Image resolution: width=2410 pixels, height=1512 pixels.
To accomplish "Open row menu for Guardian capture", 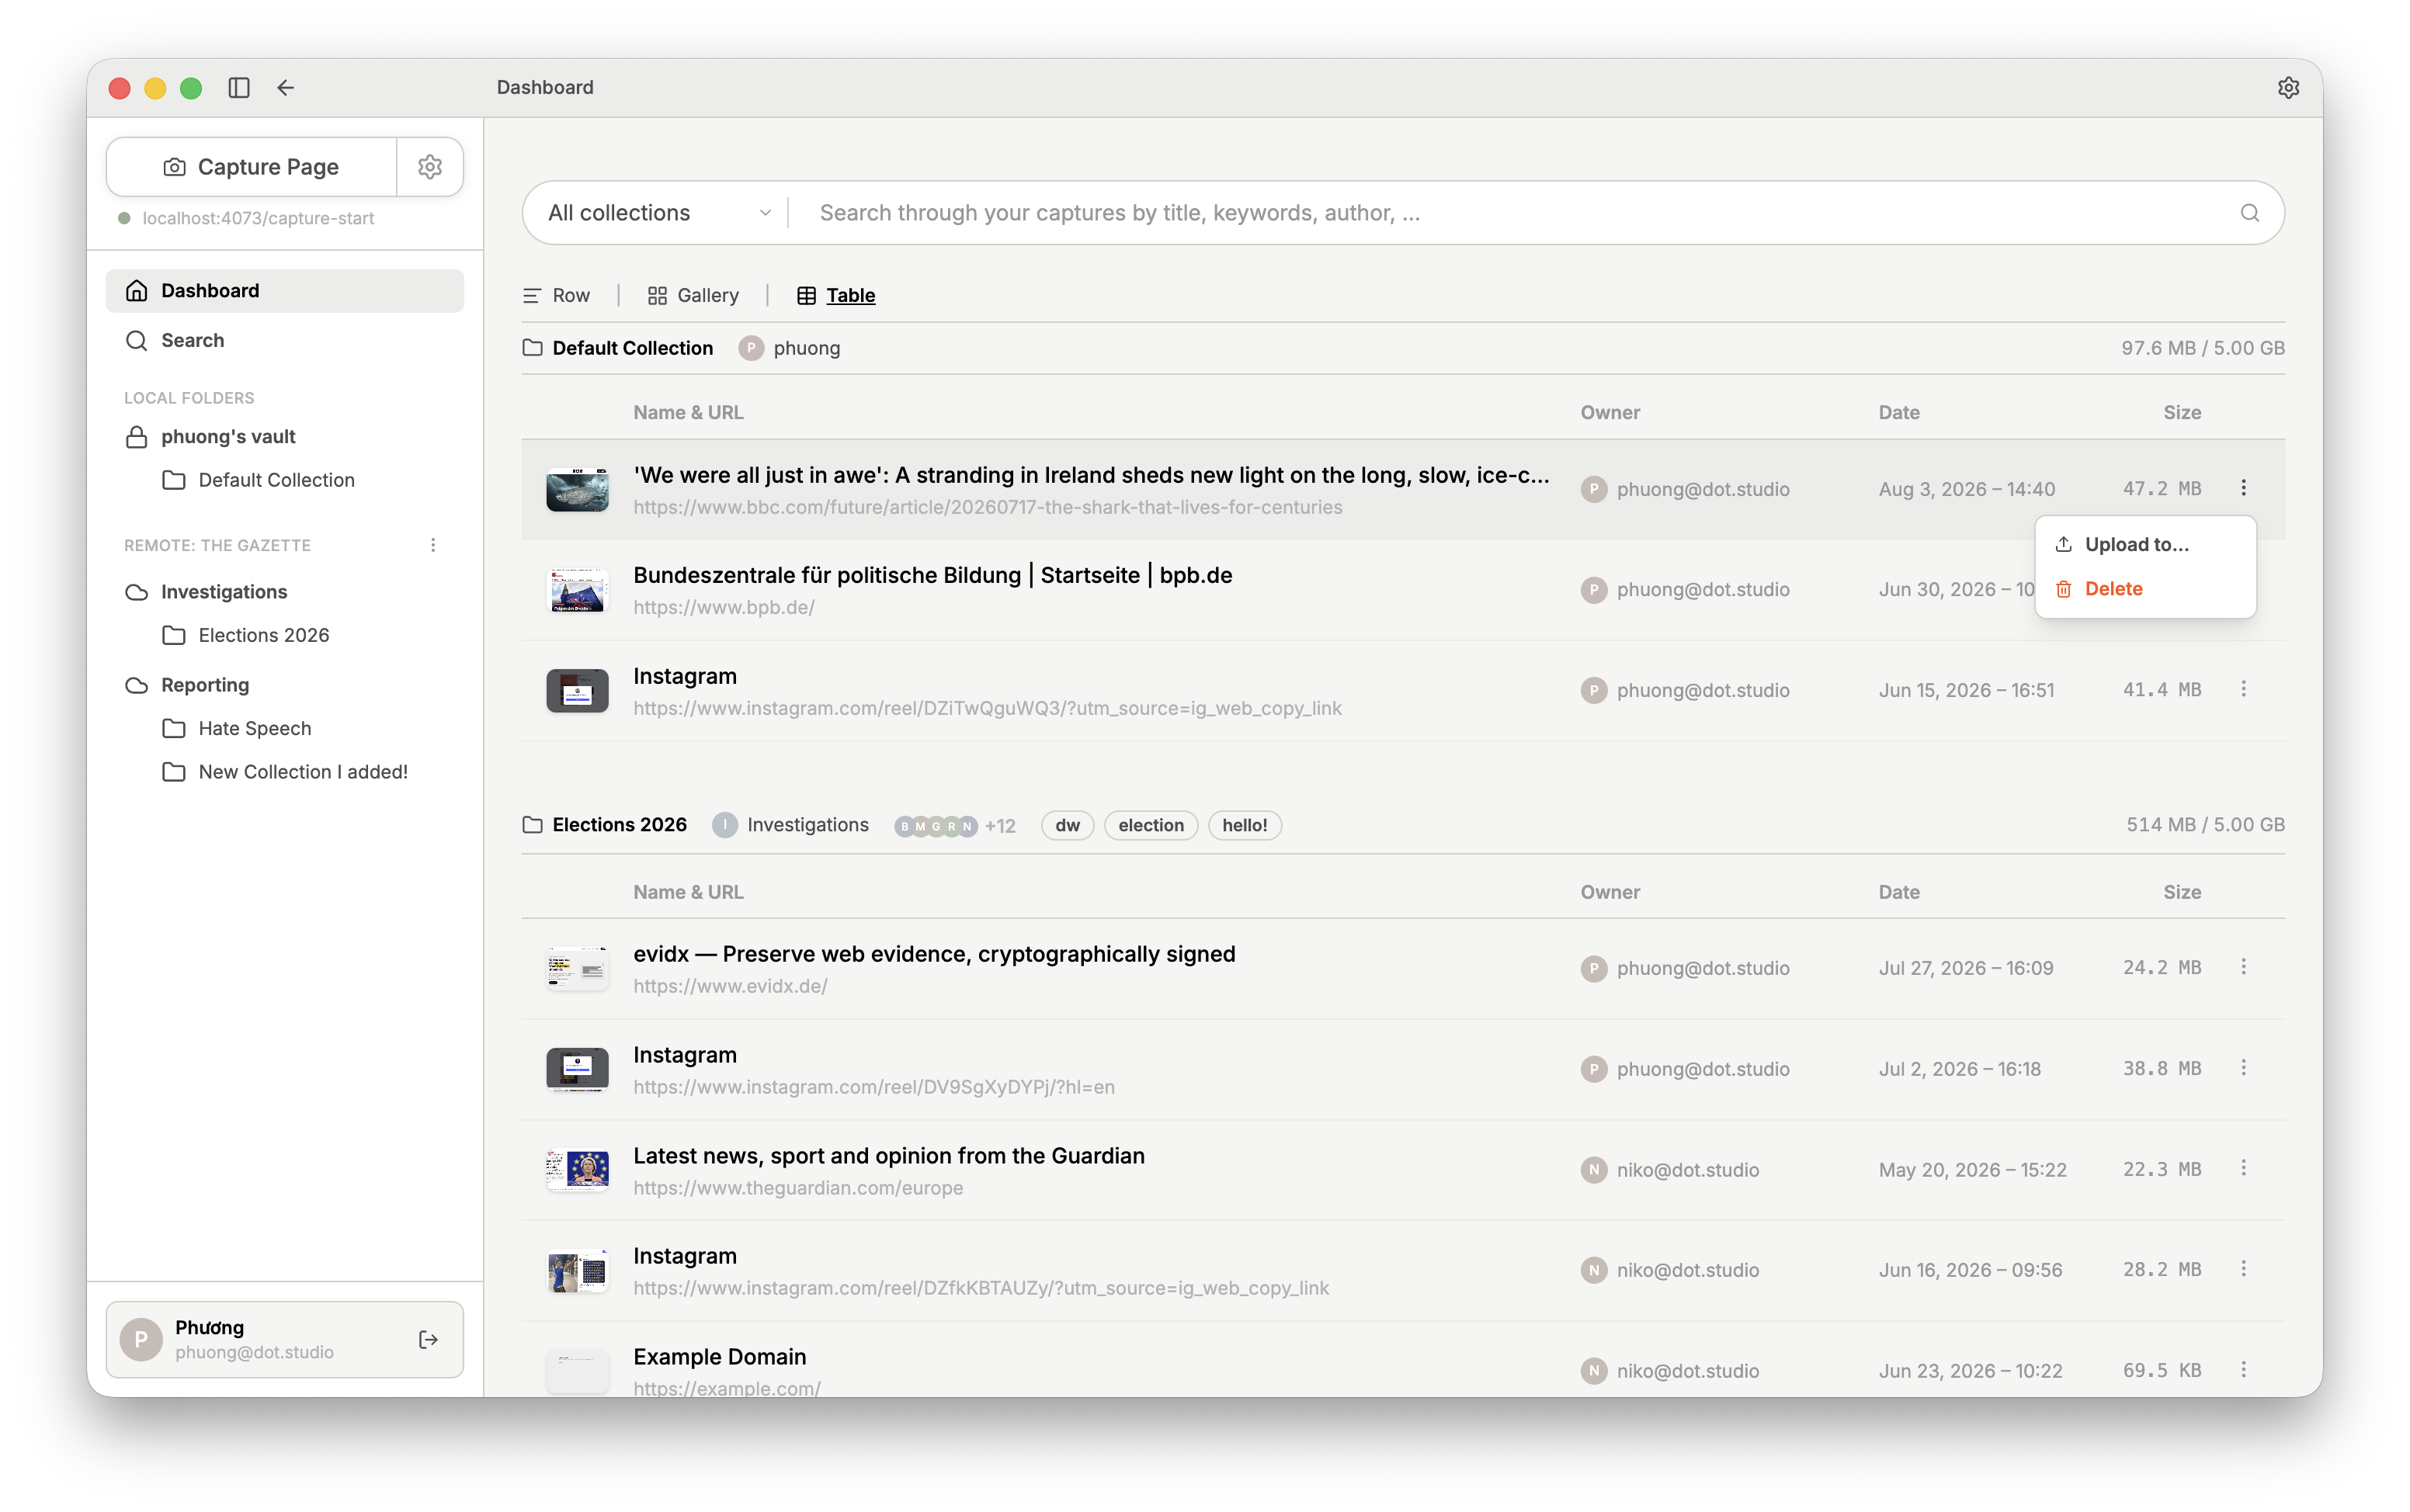I will (2243, 1168).
